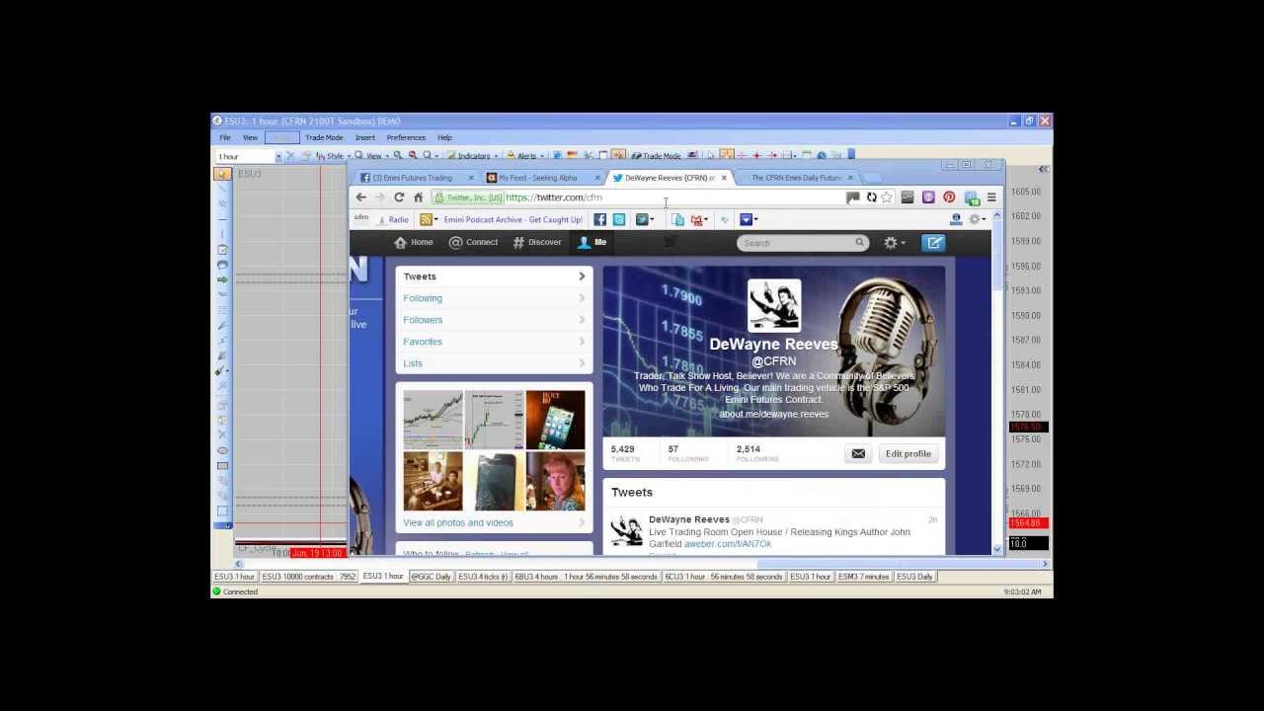Click the Gmail bookmark icon
This screenshot has height=711, width=1264.
click(x=696, y=219)
